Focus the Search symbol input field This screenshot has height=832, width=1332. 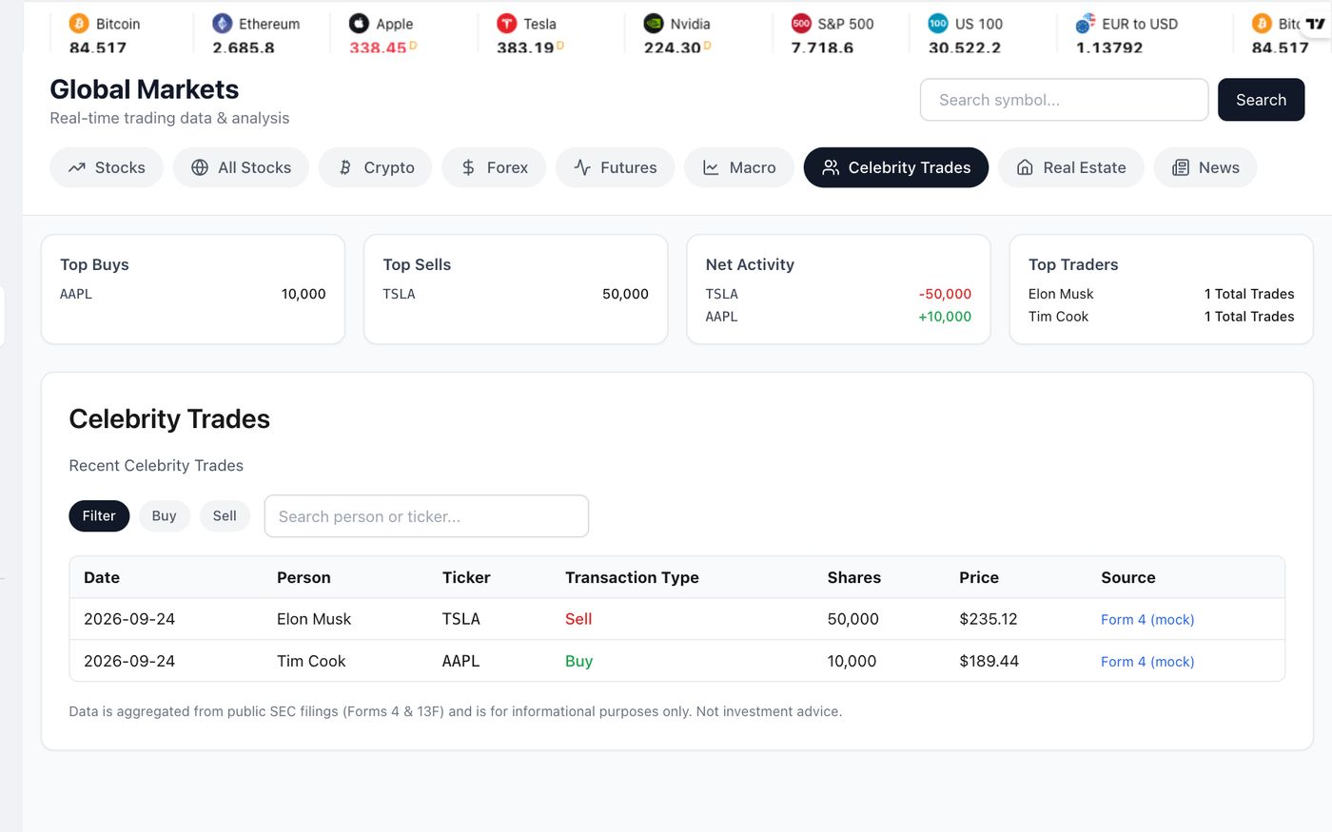pos(1064,100)
